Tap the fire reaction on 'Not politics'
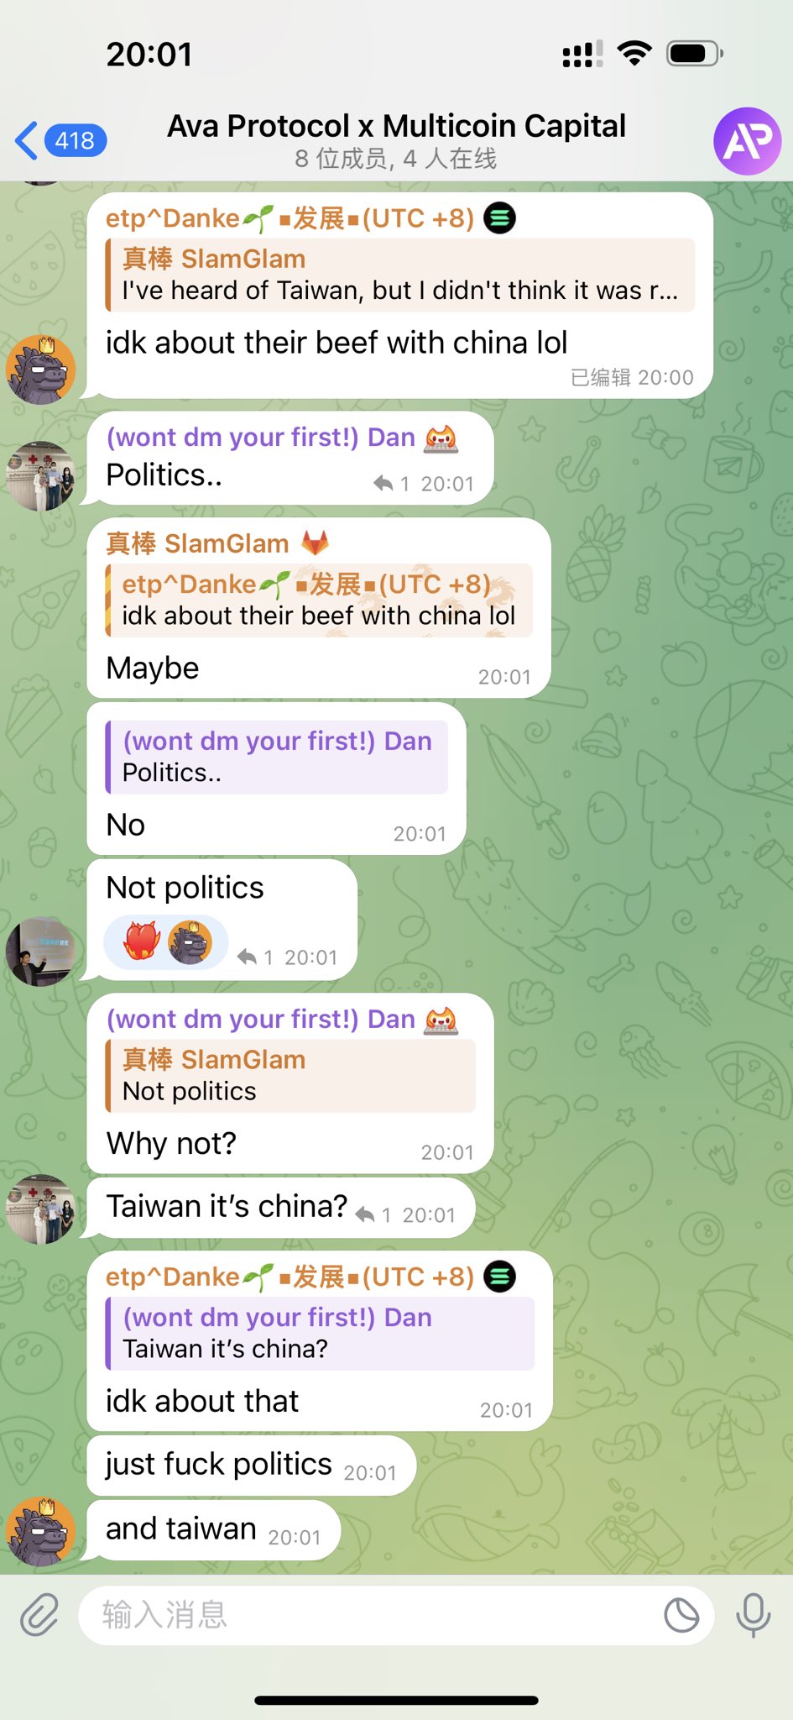 (142, 941)
